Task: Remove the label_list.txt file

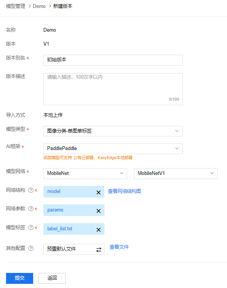Action: 98,230
